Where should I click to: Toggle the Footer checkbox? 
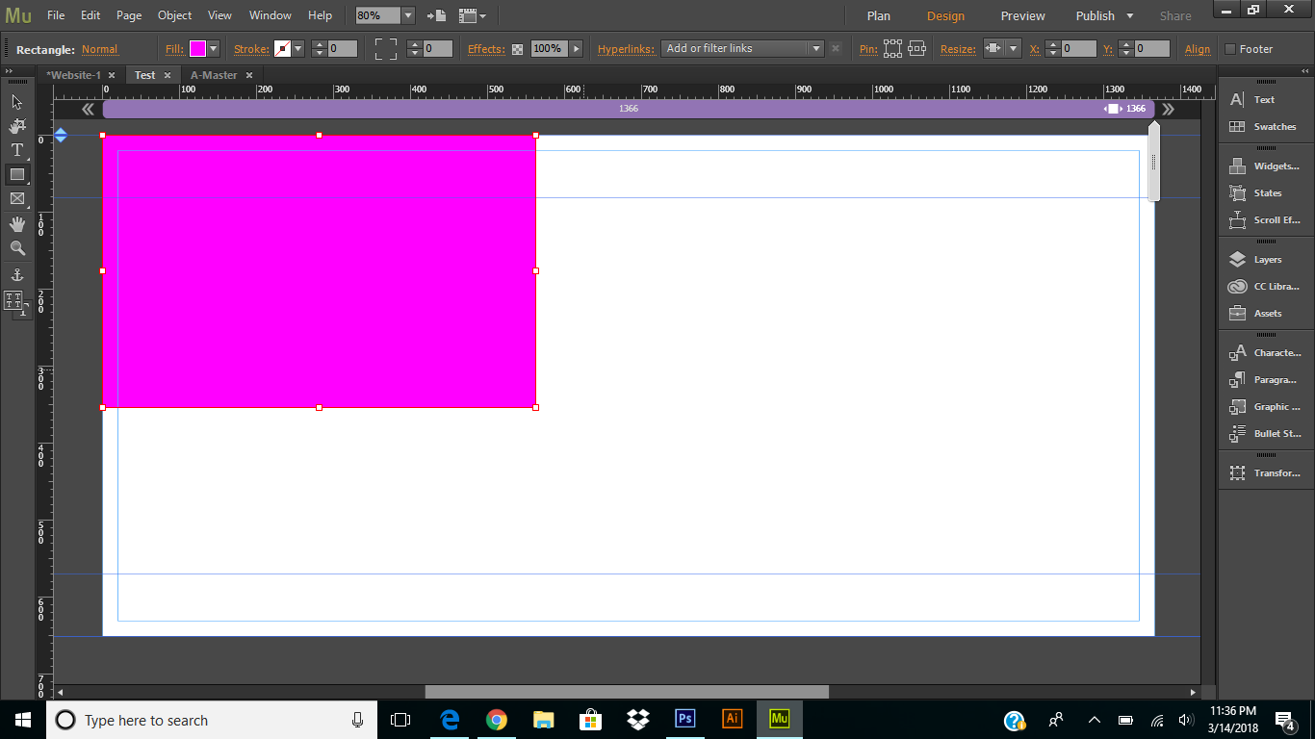(x=1230, y=49)
